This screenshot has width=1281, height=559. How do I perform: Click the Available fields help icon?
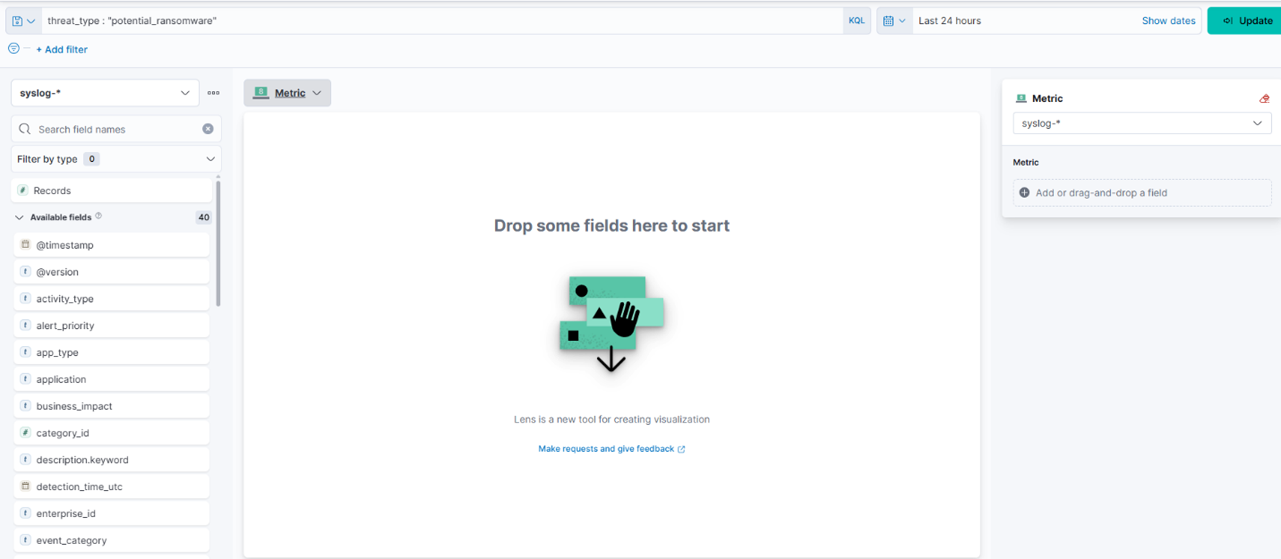[x=99, y=216]
